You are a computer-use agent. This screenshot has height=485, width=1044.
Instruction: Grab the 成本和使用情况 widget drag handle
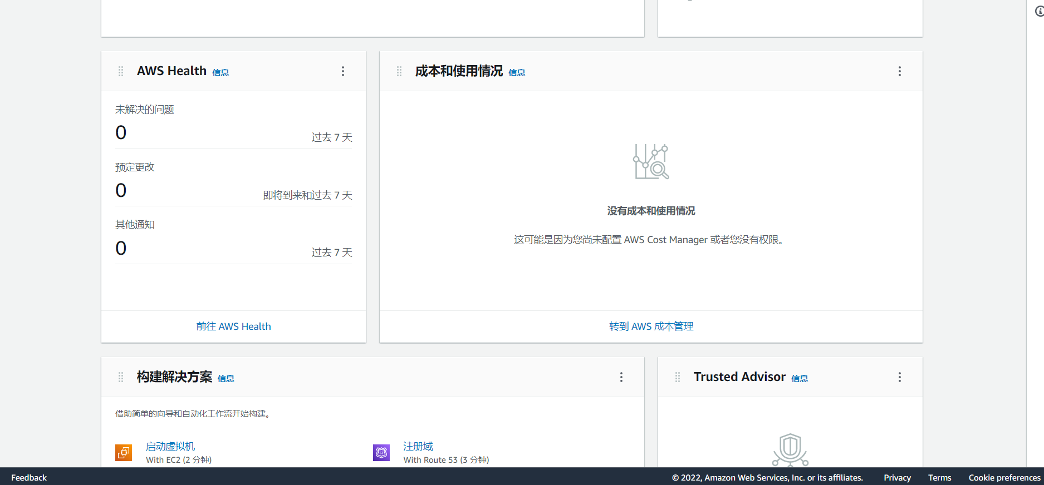coord(399,71)
